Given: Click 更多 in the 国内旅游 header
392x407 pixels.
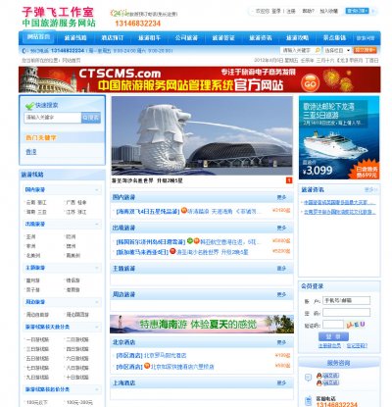Looking at the screenshot, I should click(281, 197).
